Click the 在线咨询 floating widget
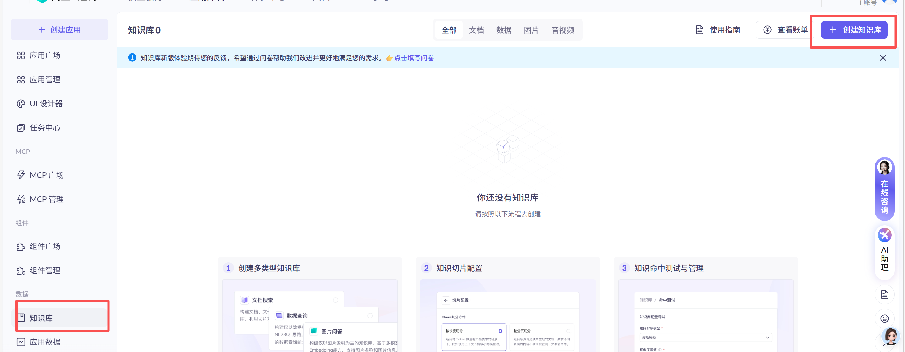Screen dimensions: 905x352 (x=884, y=189)
